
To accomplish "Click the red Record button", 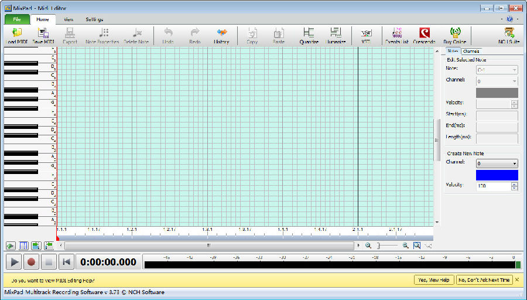I will pos(31,262).
